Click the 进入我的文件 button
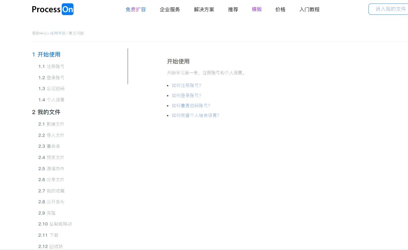This screenshot has width=408, height=250. point(391,9)
